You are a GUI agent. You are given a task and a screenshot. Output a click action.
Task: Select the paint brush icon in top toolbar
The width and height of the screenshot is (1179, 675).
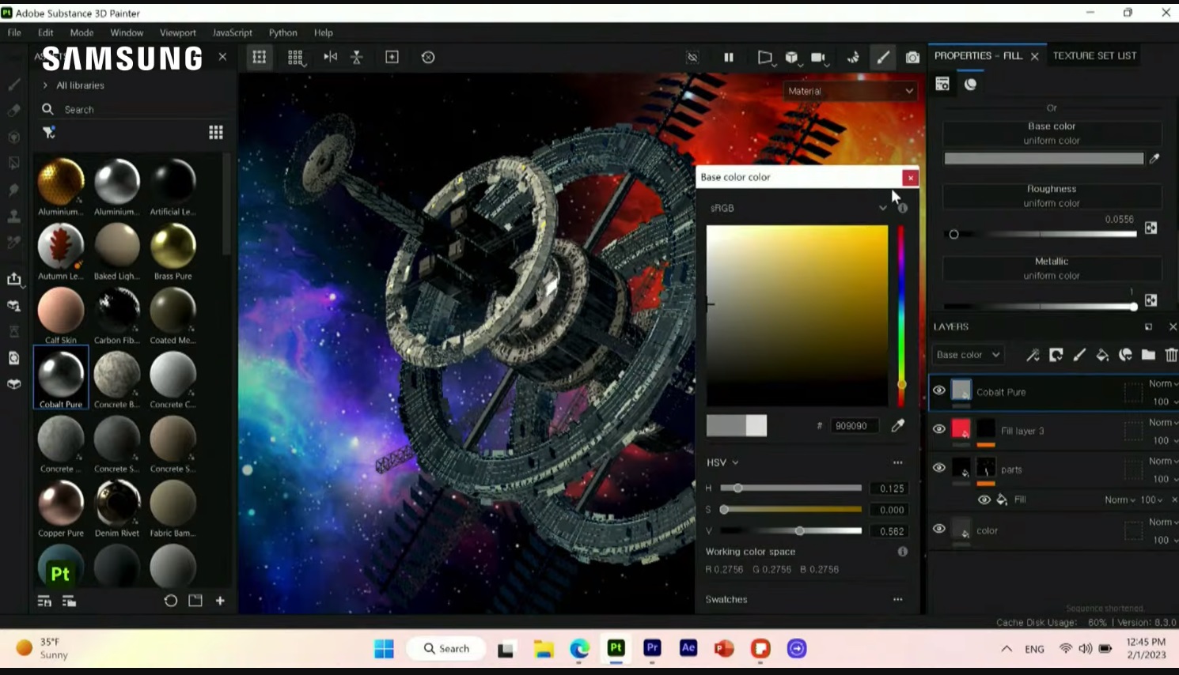pos(883,57)
